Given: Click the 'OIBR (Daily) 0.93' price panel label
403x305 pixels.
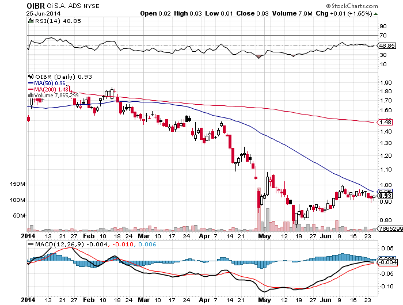Looking at the screenshot, I should point(63,77).
